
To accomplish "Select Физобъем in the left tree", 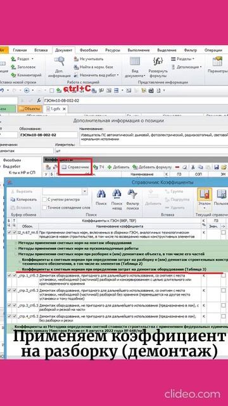I will tap(12, 160).
